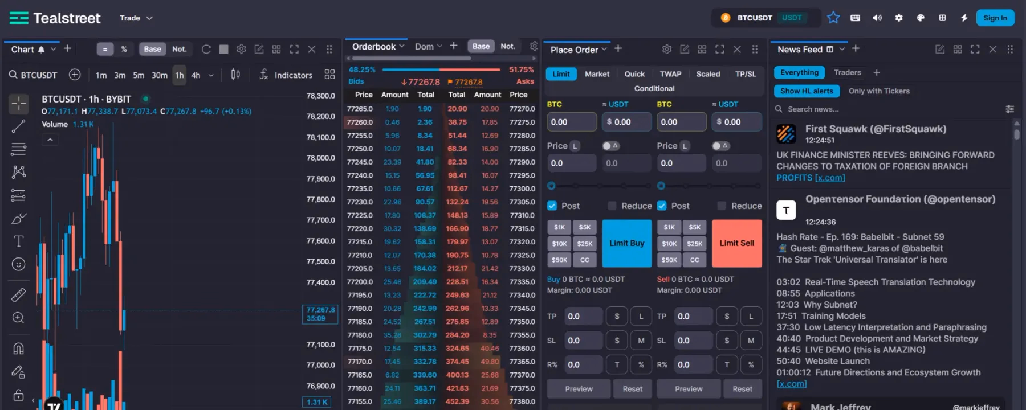Click the lightning bolt icon in the top bar

(x=964, y=18)
